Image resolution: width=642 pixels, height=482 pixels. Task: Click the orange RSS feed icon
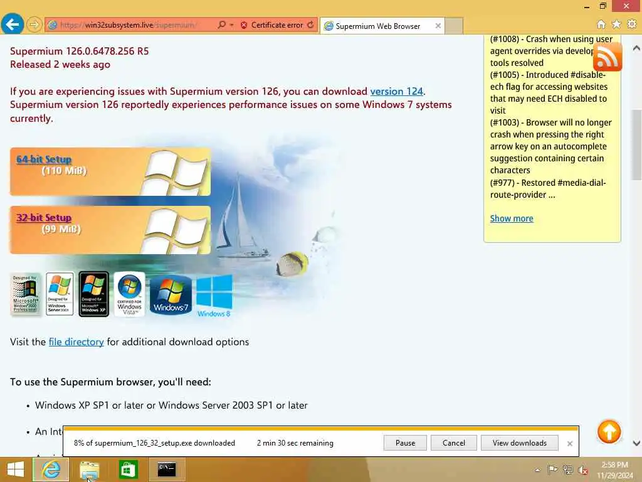tap(608, 56)
